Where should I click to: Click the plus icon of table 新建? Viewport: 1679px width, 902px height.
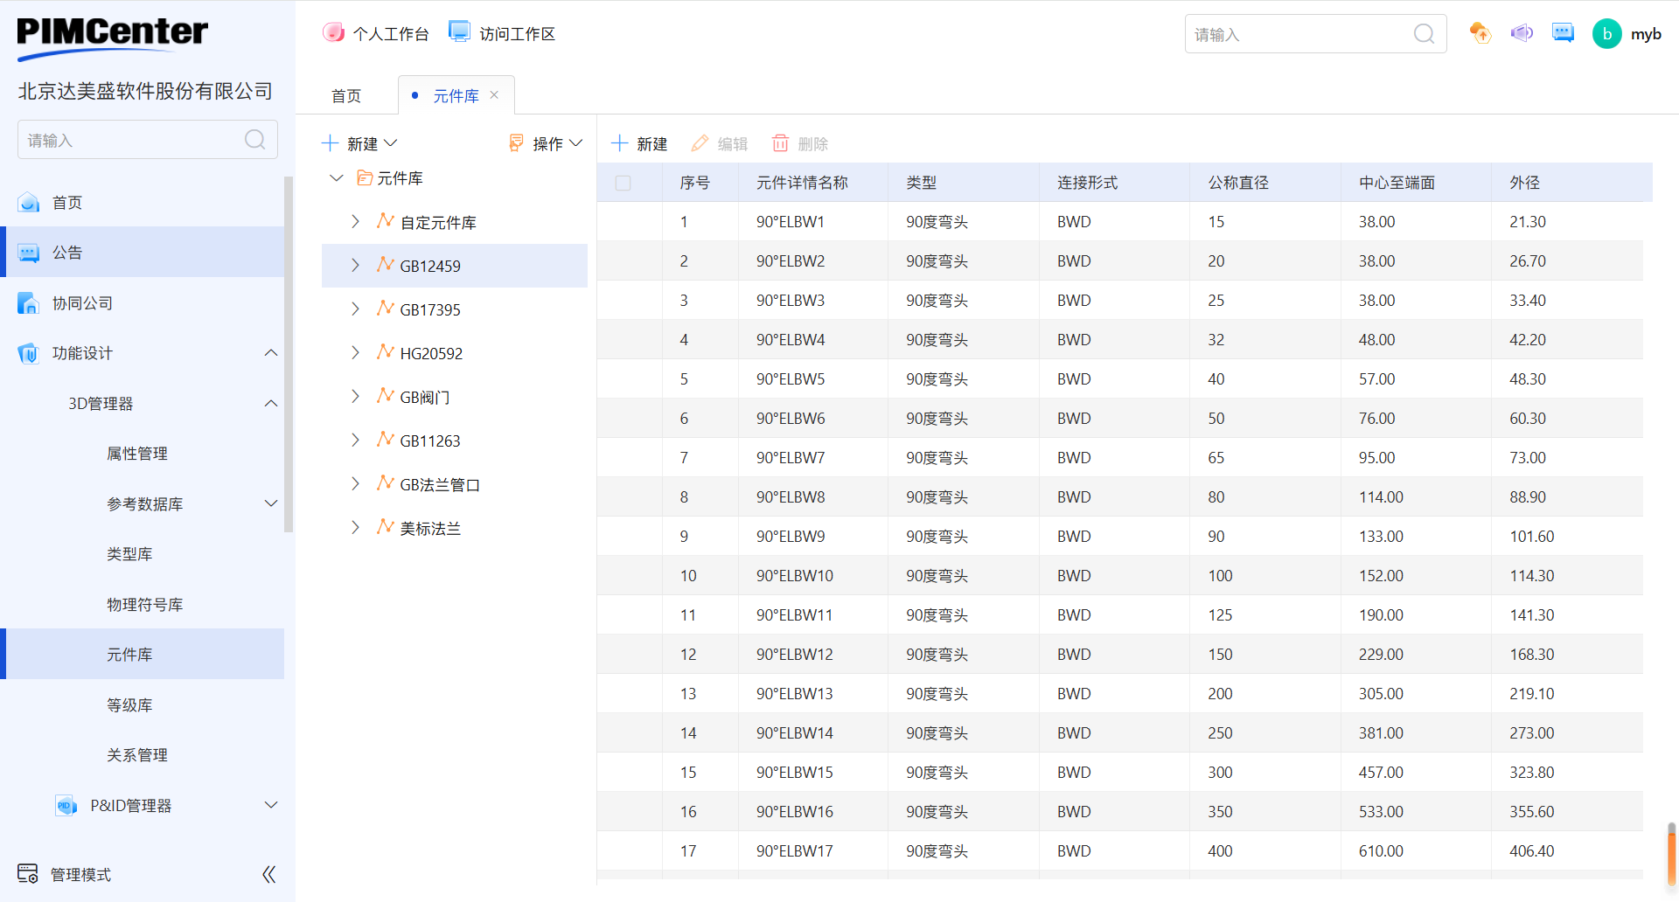pos(620,143)
